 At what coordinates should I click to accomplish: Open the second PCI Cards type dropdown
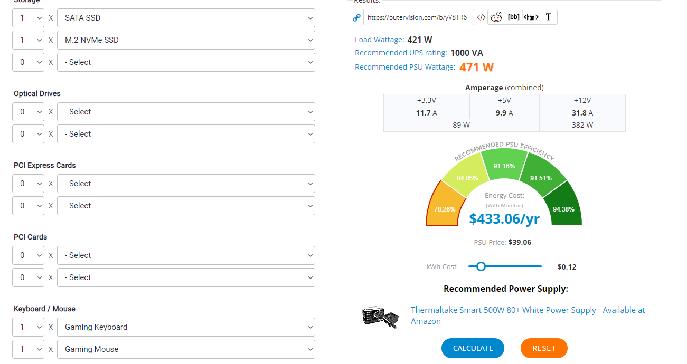click(x=186, y=277)
